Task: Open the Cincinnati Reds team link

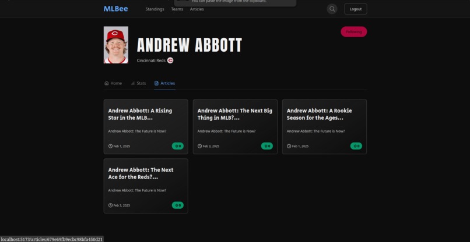Action: 151,61
